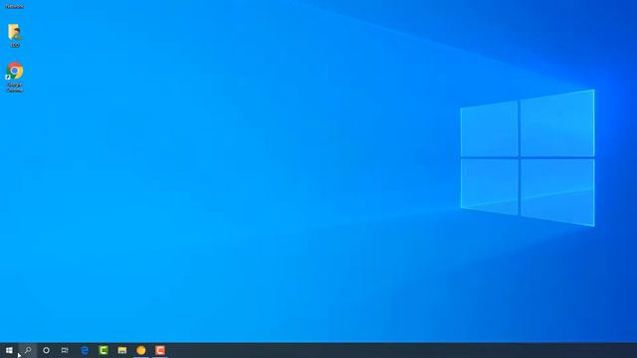The width and height of the screenshot is (637, 358).
Task: Select Network label at desktop top
Action: pyautogui.click(x=15, y=6)
